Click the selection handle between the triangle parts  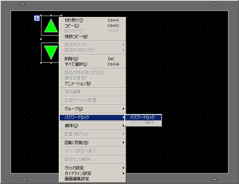41,39
